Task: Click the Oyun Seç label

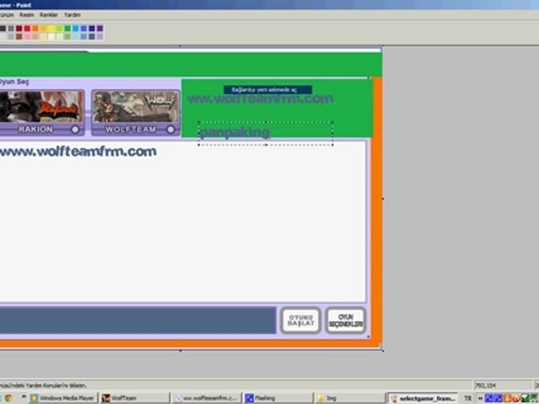Action: point(14,82)
